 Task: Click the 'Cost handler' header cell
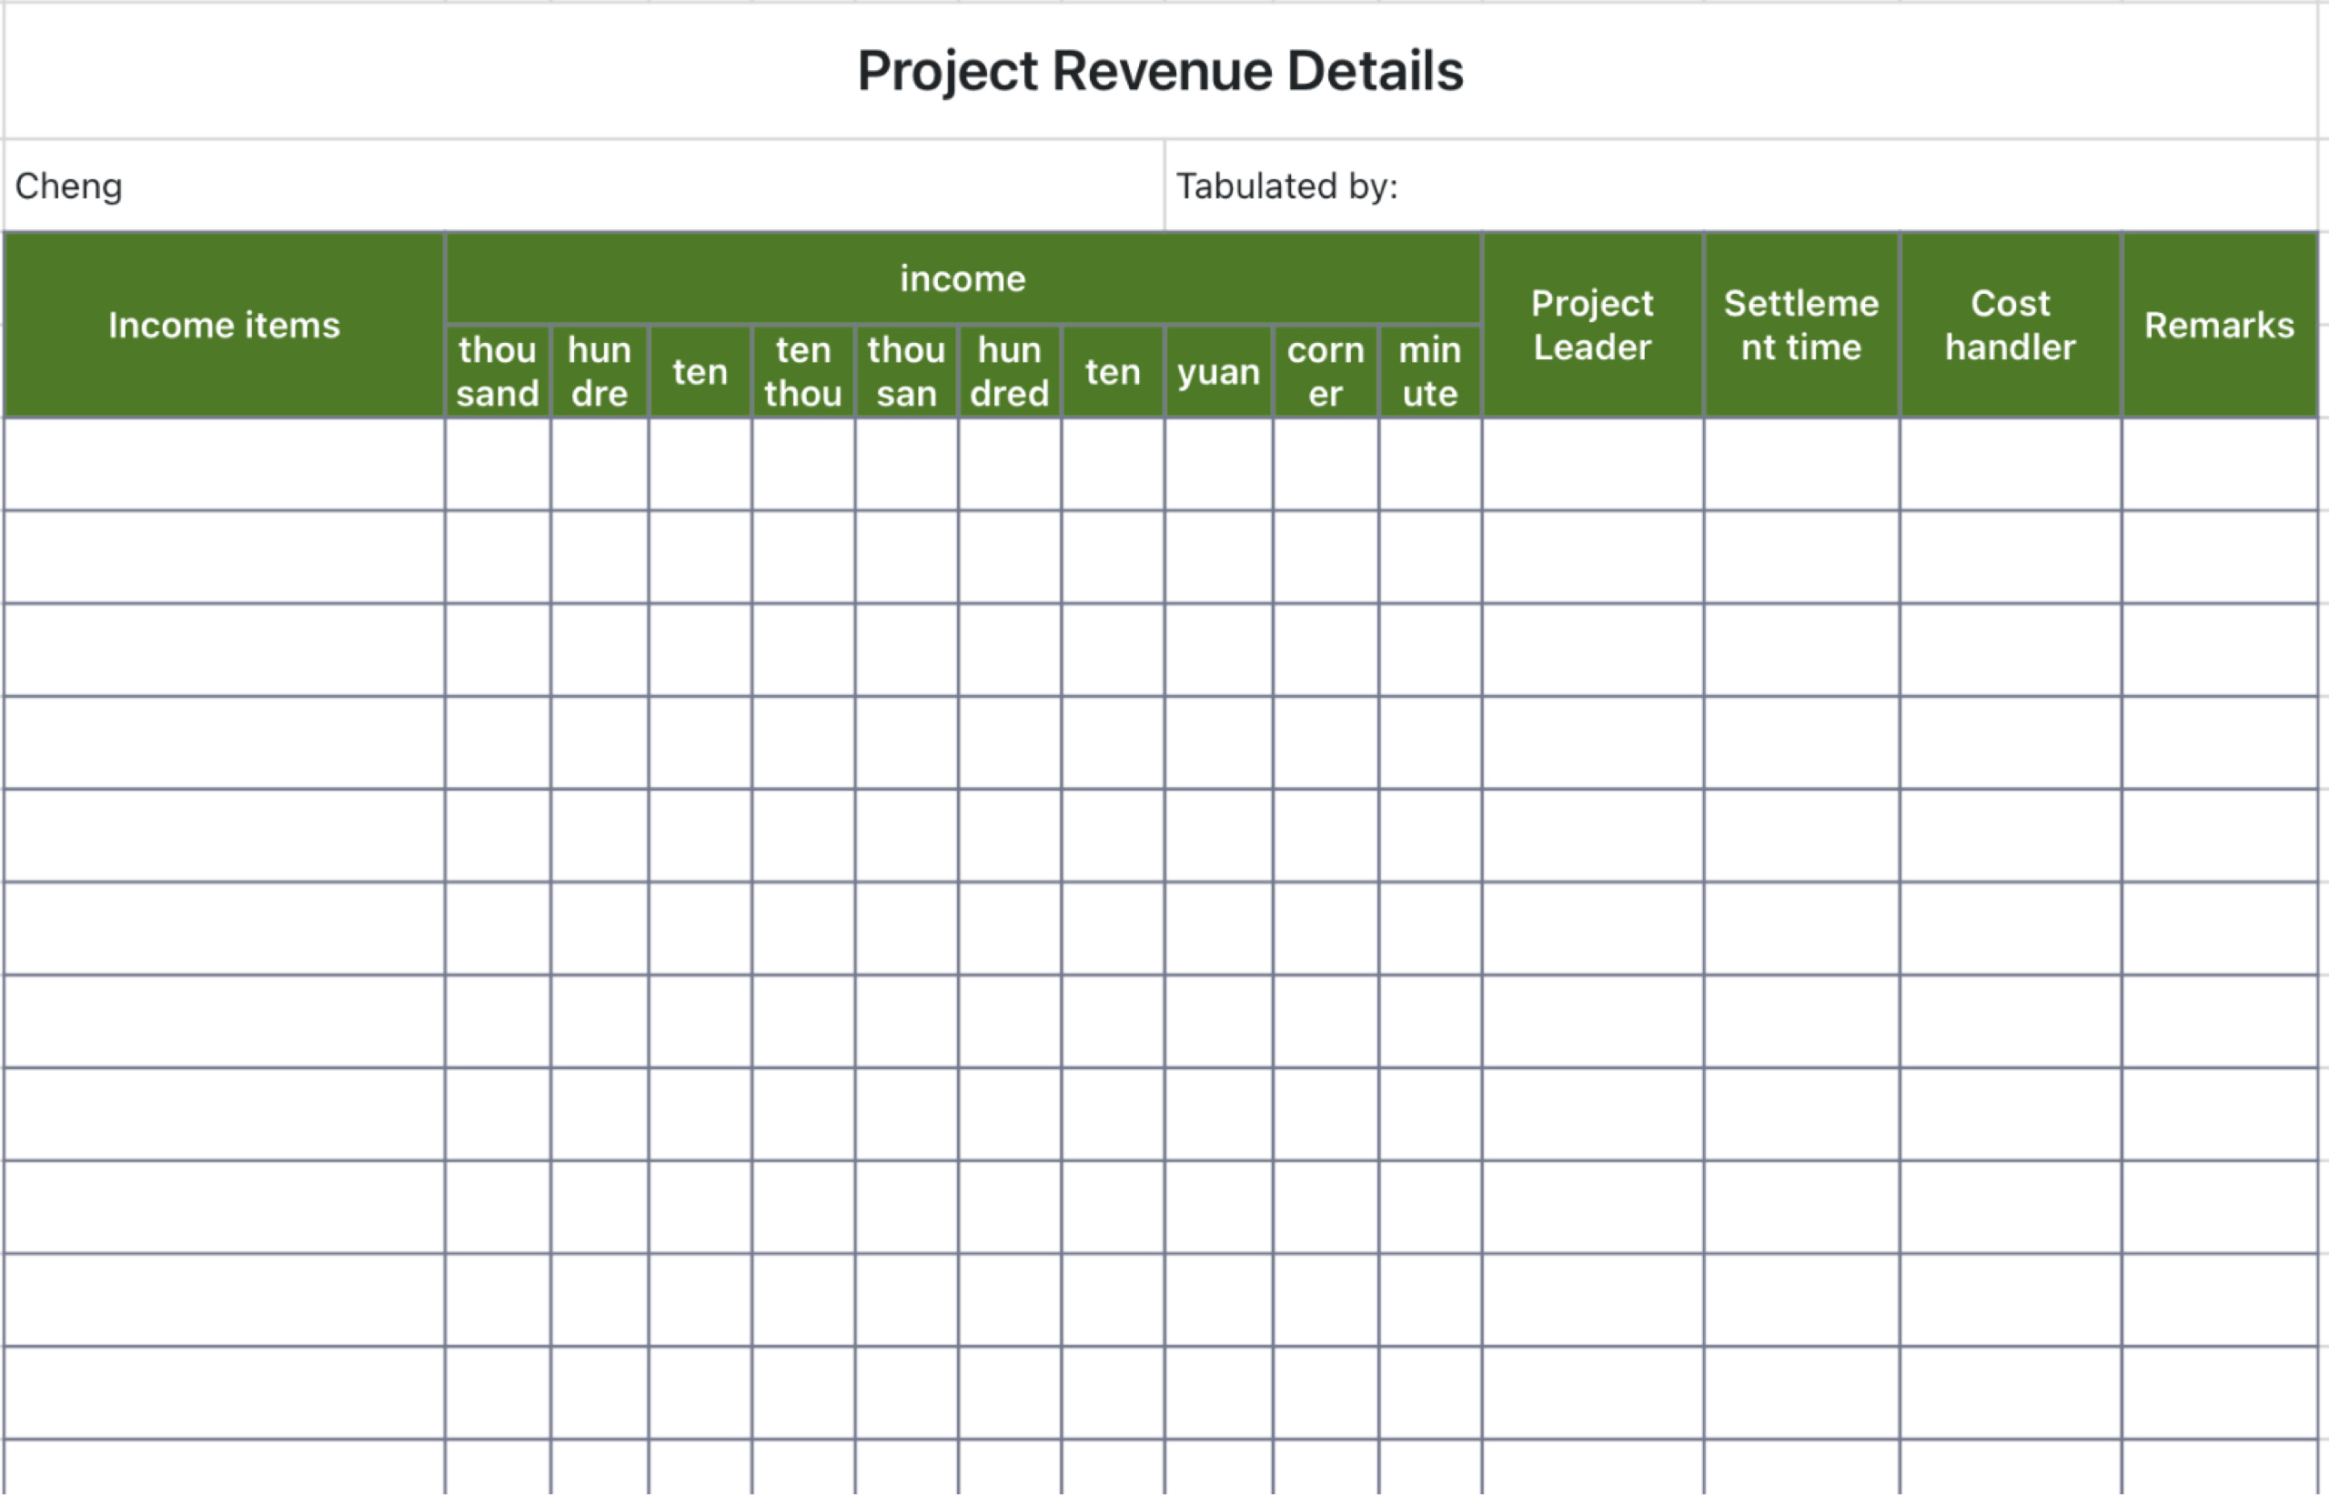coord(2011,325)
